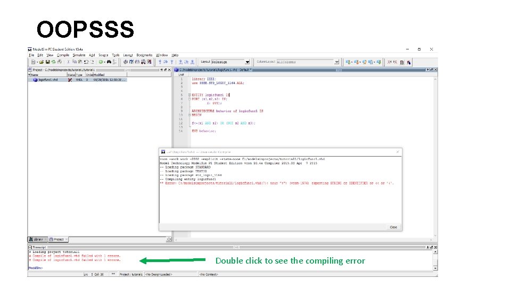Click '<No Design Loaded>' in status bar
This screenshot has height=287, width=511.
point(159,274)
